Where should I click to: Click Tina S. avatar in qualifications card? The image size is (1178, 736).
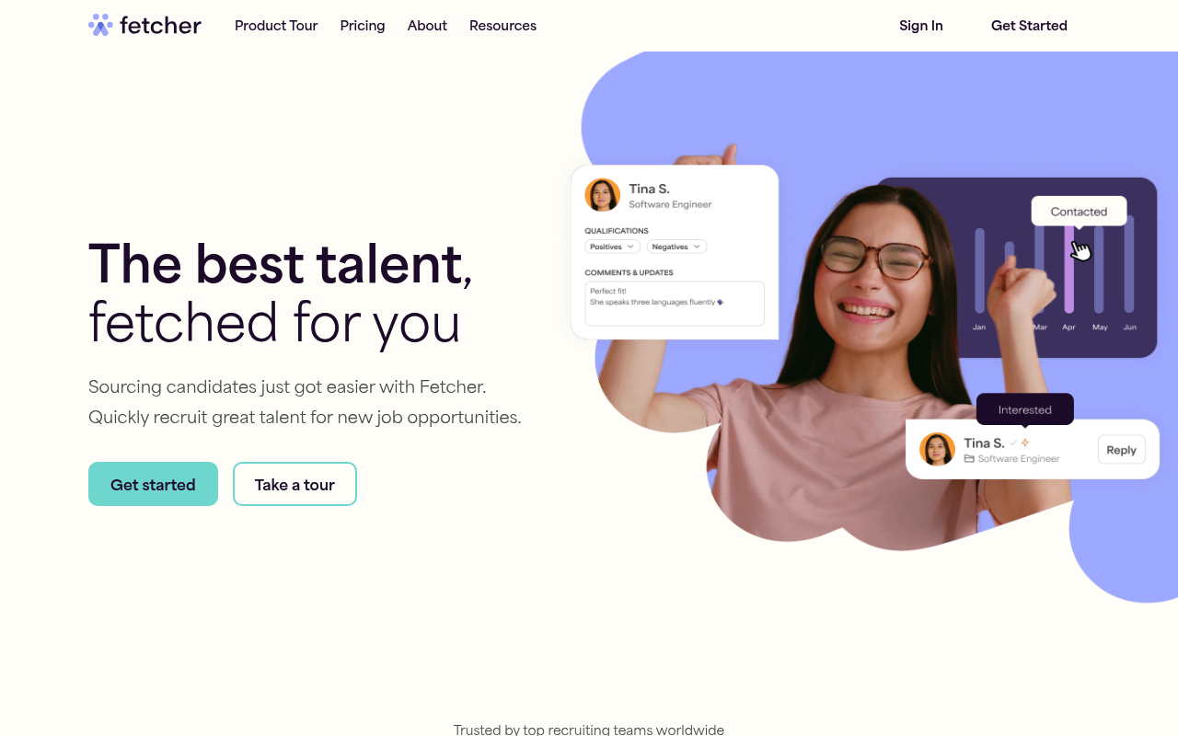click(603, 195)
